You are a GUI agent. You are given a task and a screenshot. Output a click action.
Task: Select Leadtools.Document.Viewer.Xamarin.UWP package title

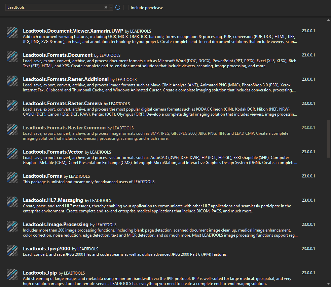73,31
